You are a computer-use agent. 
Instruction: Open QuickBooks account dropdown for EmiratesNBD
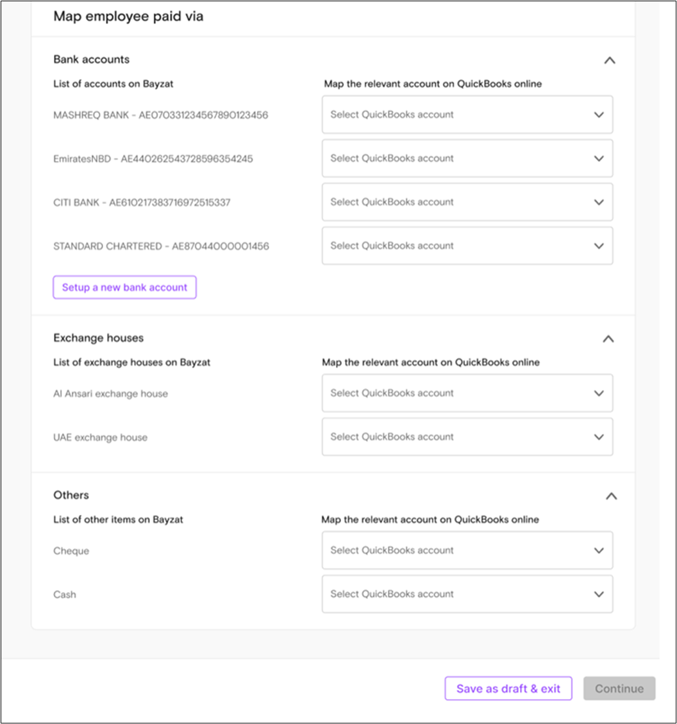pyautogui.click(x=467, y=158)
